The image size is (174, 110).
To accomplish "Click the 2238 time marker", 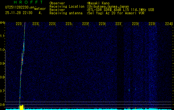I will (x=135, y=24).
